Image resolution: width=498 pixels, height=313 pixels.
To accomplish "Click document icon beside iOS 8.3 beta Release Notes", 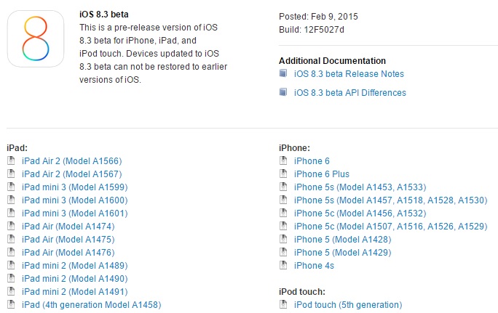I will [283, 73].
